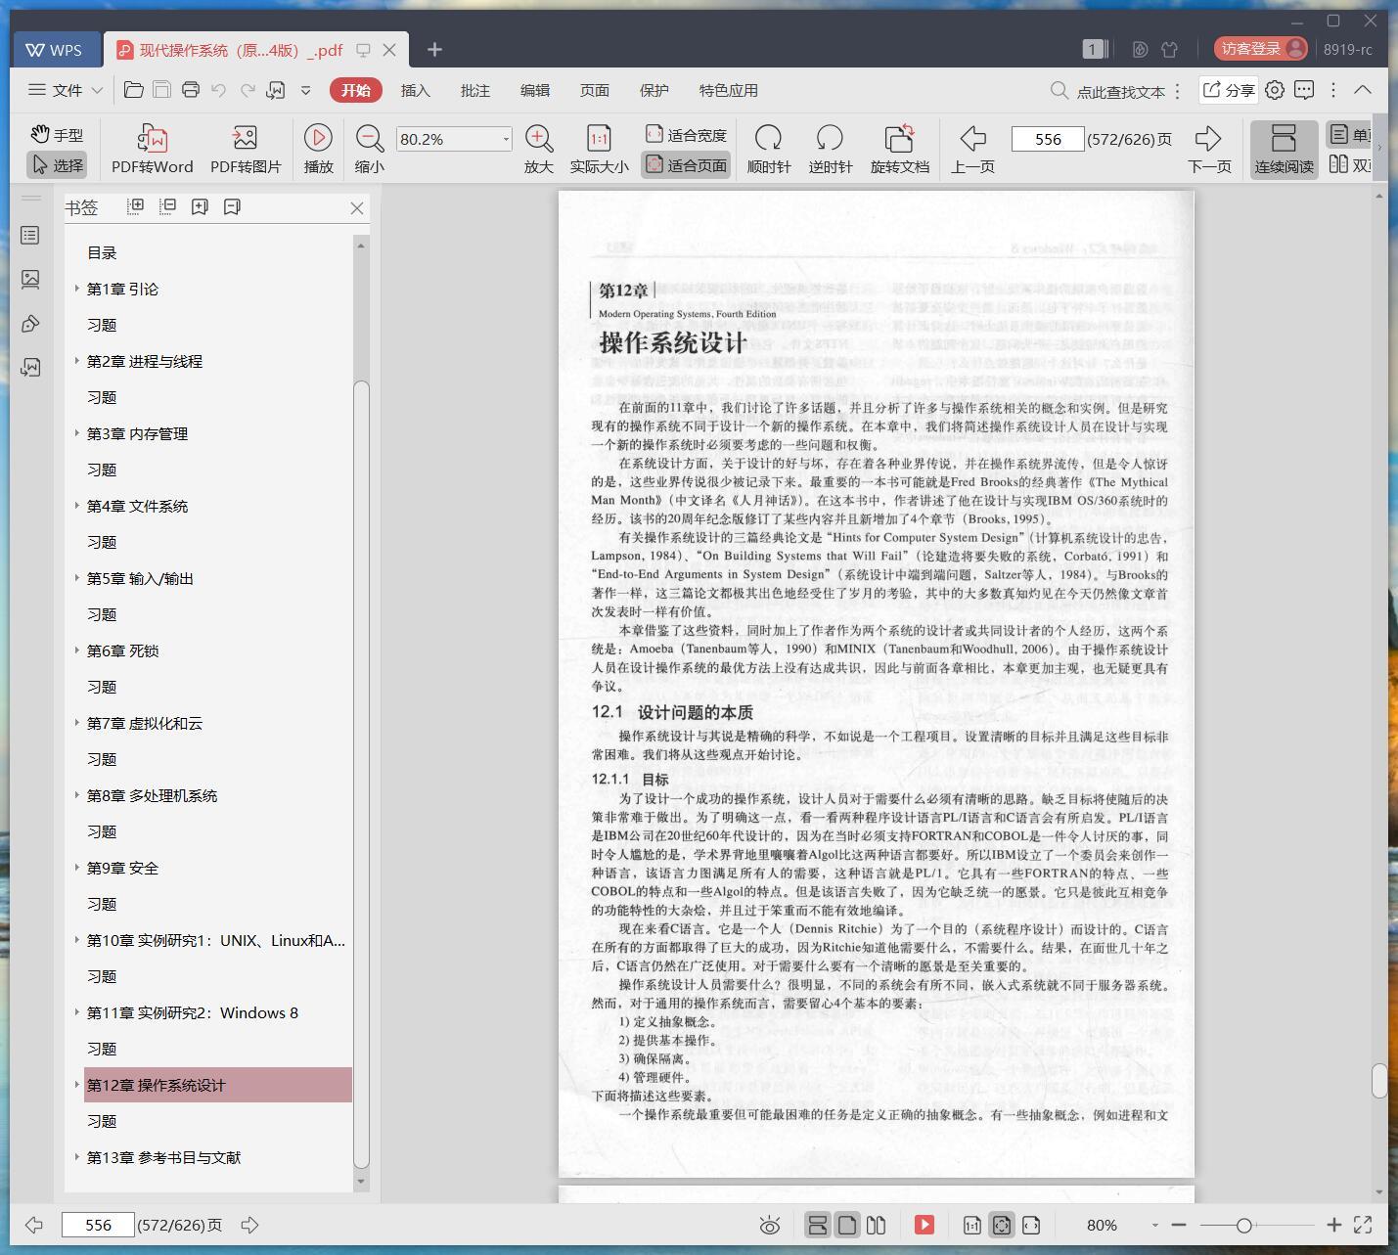
Task: Increase zoom with status bar plus
Action: pos(1333,1225)
